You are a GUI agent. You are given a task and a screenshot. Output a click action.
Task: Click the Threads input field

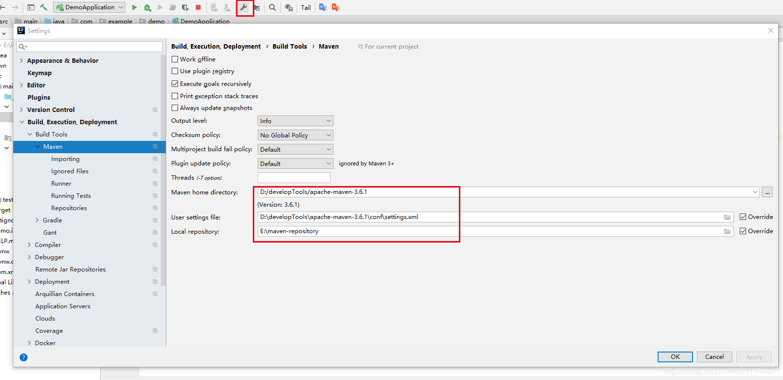coord(294,178)
